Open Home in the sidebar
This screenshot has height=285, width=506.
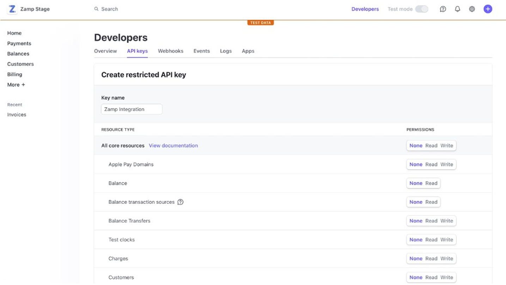[14, 33]
